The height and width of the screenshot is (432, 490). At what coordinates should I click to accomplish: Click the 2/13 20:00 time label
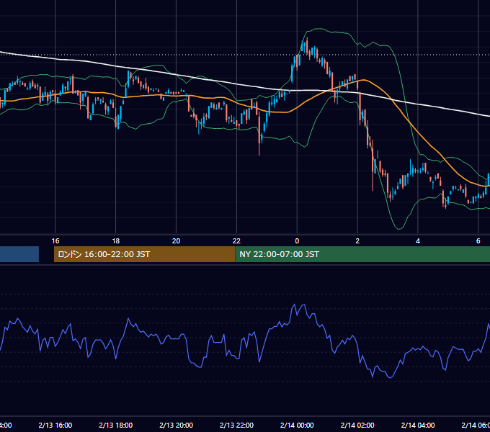(x=177, y=425)
